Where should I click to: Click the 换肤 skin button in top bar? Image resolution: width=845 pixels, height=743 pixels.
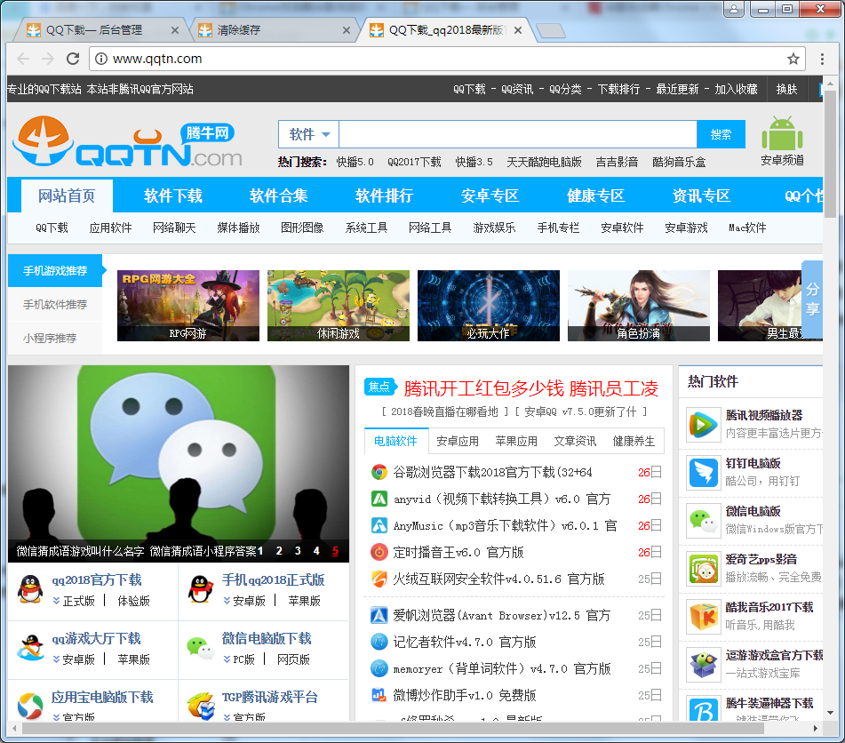786,89
